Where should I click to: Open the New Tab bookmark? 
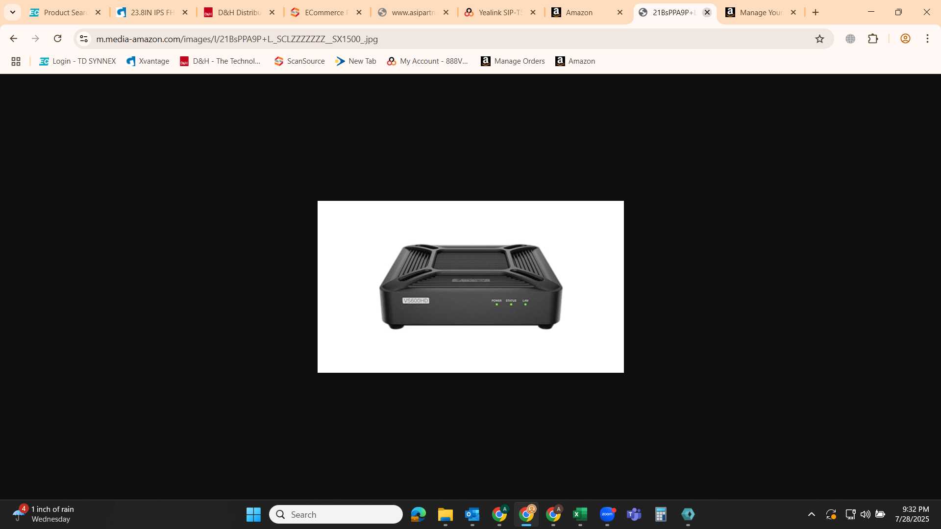356,61
